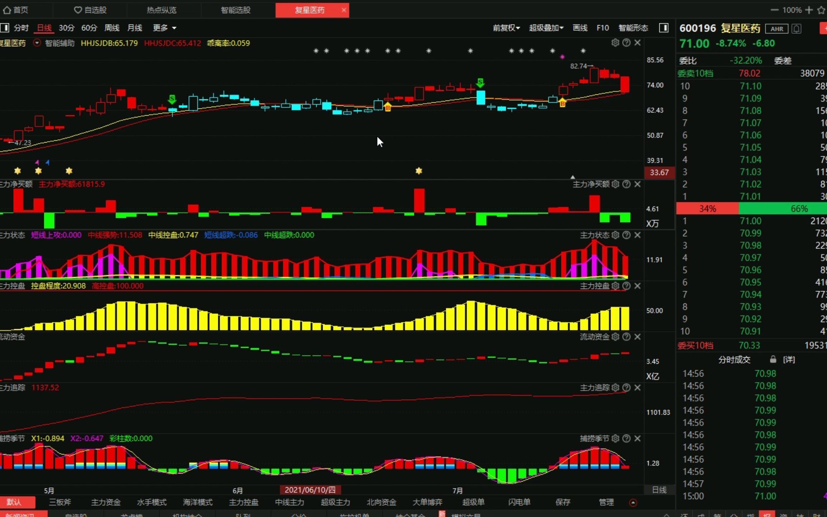Select the 分时 chart period
Image resolution: width=827 pixels, height=517 pixels.
(x=21, y=28)
